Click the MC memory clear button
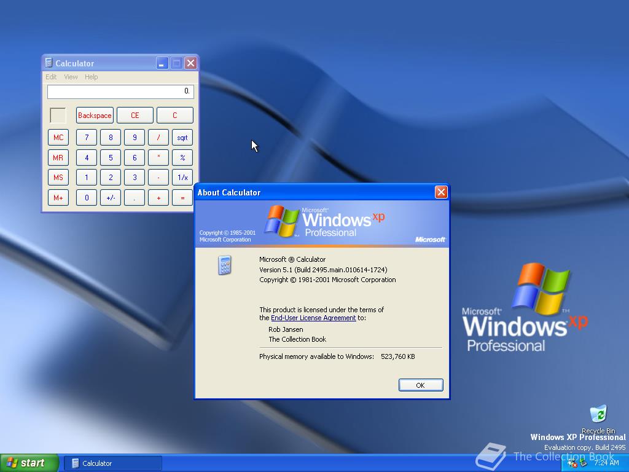629x472 pixels. 58,137
